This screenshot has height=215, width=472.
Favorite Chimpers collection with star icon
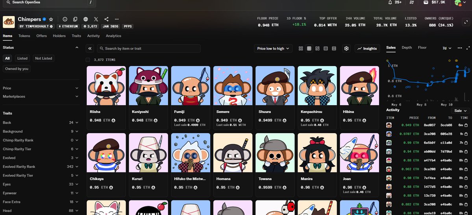click(51, 19)
